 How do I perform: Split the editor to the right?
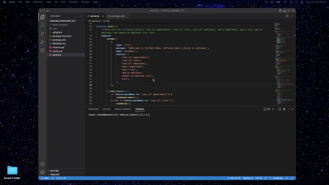point(287,16)
